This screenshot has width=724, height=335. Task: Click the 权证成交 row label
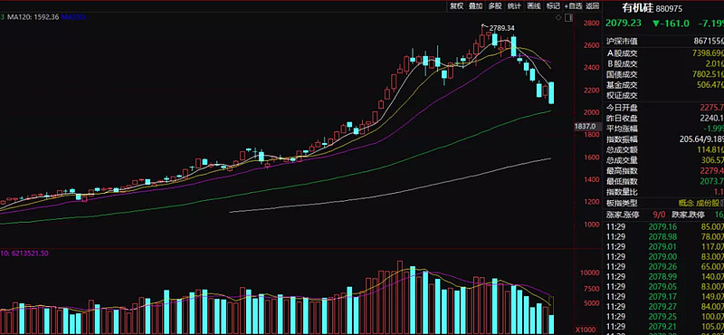[622, 96]
